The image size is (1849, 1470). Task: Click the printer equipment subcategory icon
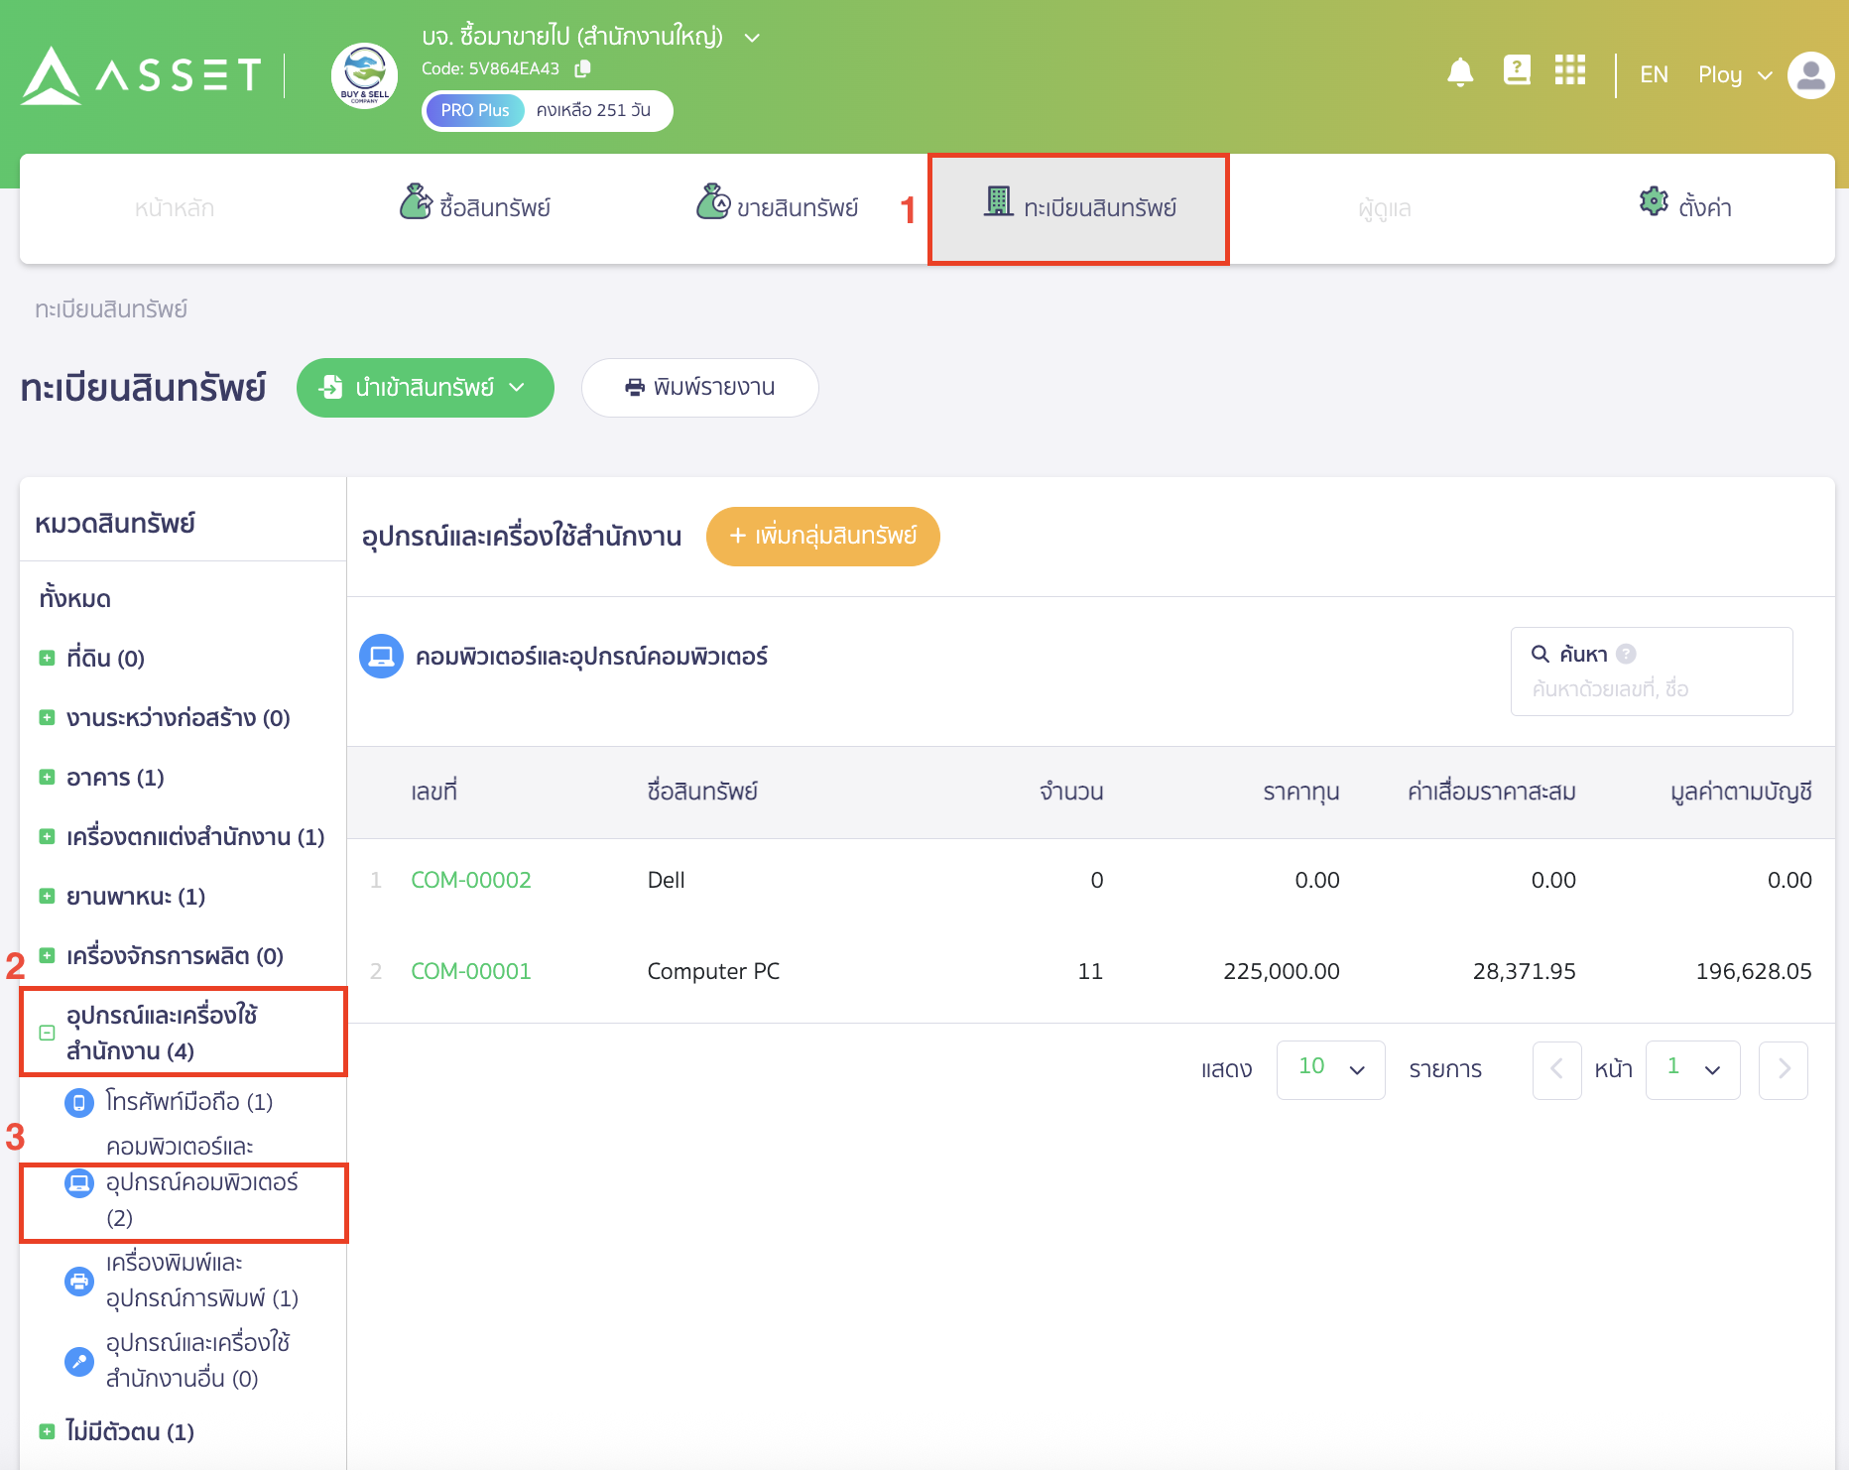tap(78, 1282)
